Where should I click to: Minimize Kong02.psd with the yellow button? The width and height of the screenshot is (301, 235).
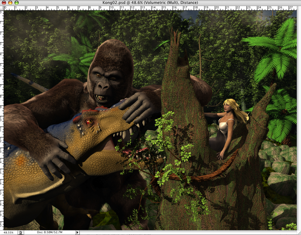pyautogui.click(x=10, y=3)
